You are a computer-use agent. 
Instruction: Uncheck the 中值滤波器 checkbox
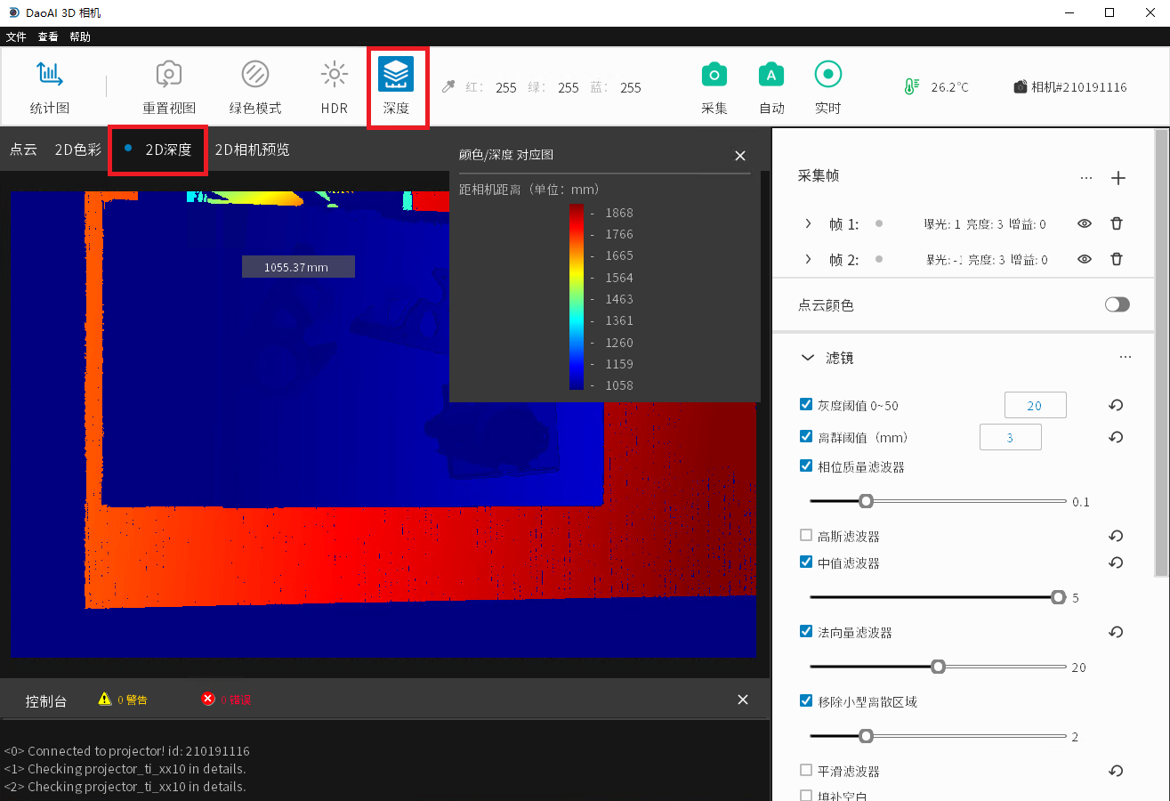click(806, 562)
